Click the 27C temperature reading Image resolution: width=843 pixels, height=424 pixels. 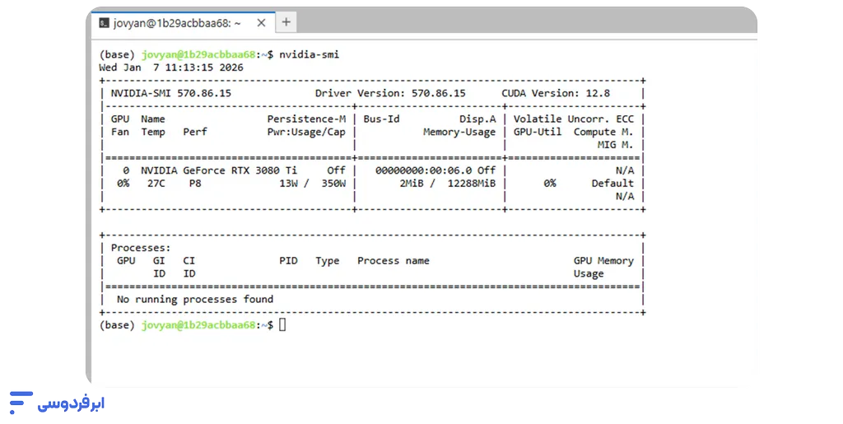156,183
